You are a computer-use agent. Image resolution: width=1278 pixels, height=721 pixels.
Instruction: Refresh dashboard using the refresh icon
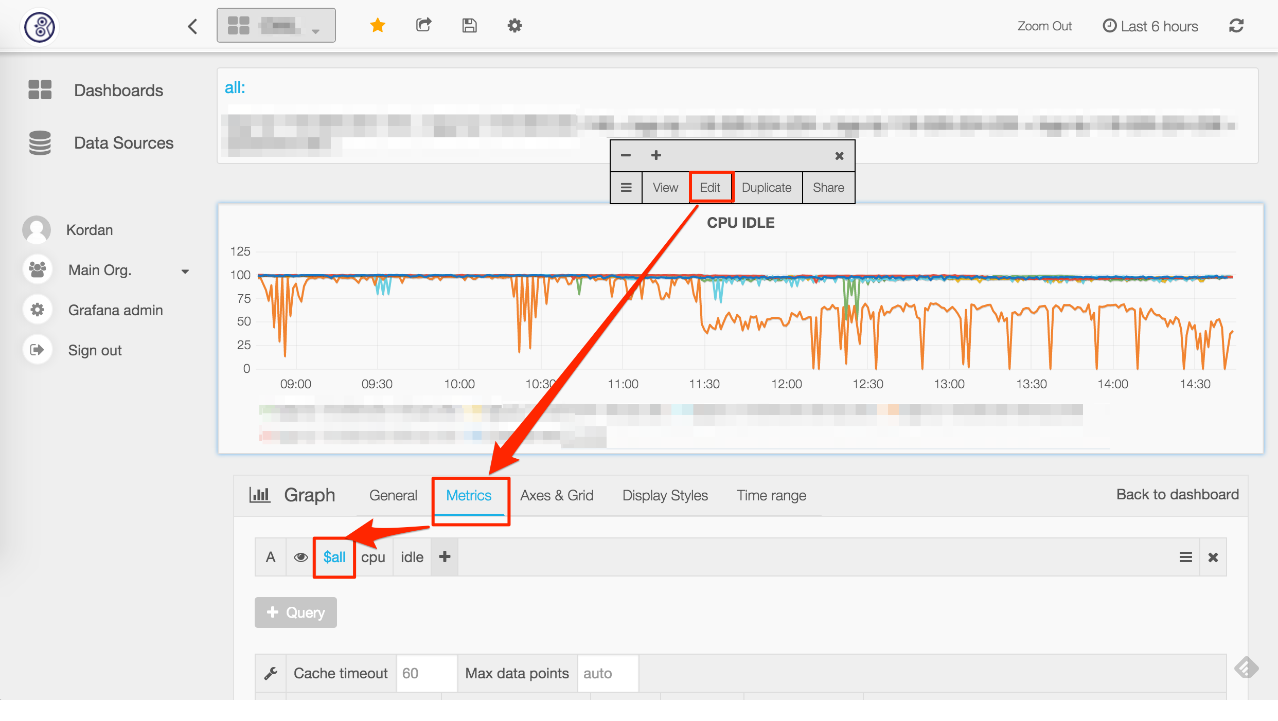(x=1236, y=26)
